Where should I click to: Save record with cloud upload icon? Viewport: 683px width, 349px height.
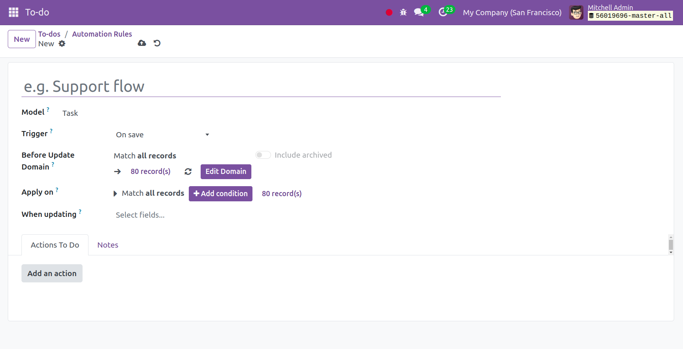[142, 43]
